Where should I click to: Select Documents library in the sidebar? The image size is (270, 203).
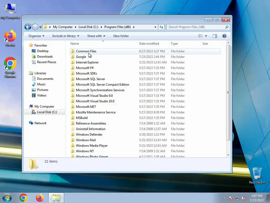45,79
